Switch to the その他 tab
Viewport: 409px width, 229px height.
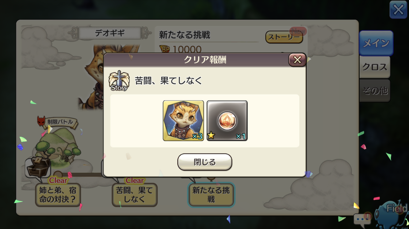pyautogui.click(x=375, y=91)
